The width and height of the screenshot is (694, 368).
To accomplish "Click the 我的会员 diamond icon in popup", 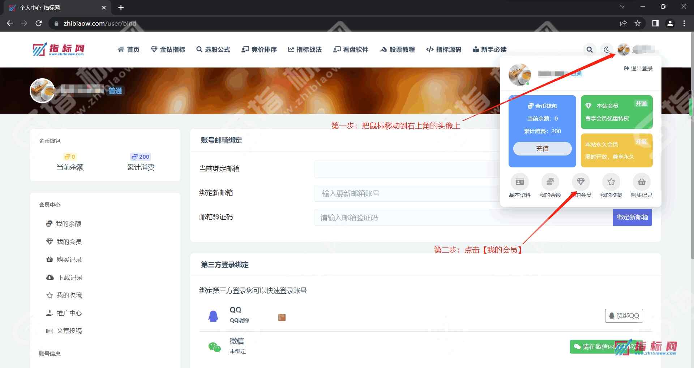I will (x=581, y=182).
